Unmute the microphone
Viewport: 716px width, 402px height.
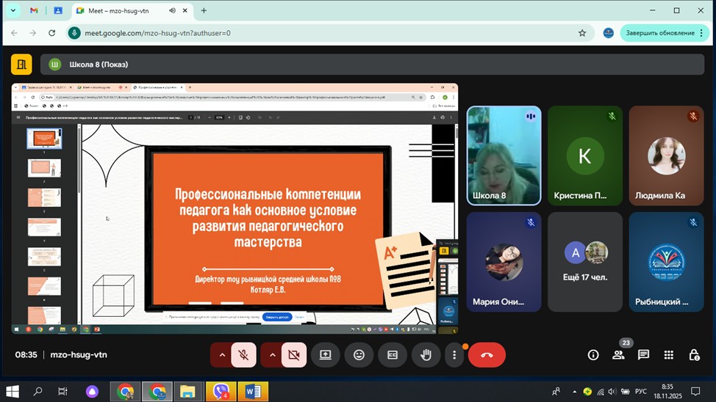click(243, 355)
